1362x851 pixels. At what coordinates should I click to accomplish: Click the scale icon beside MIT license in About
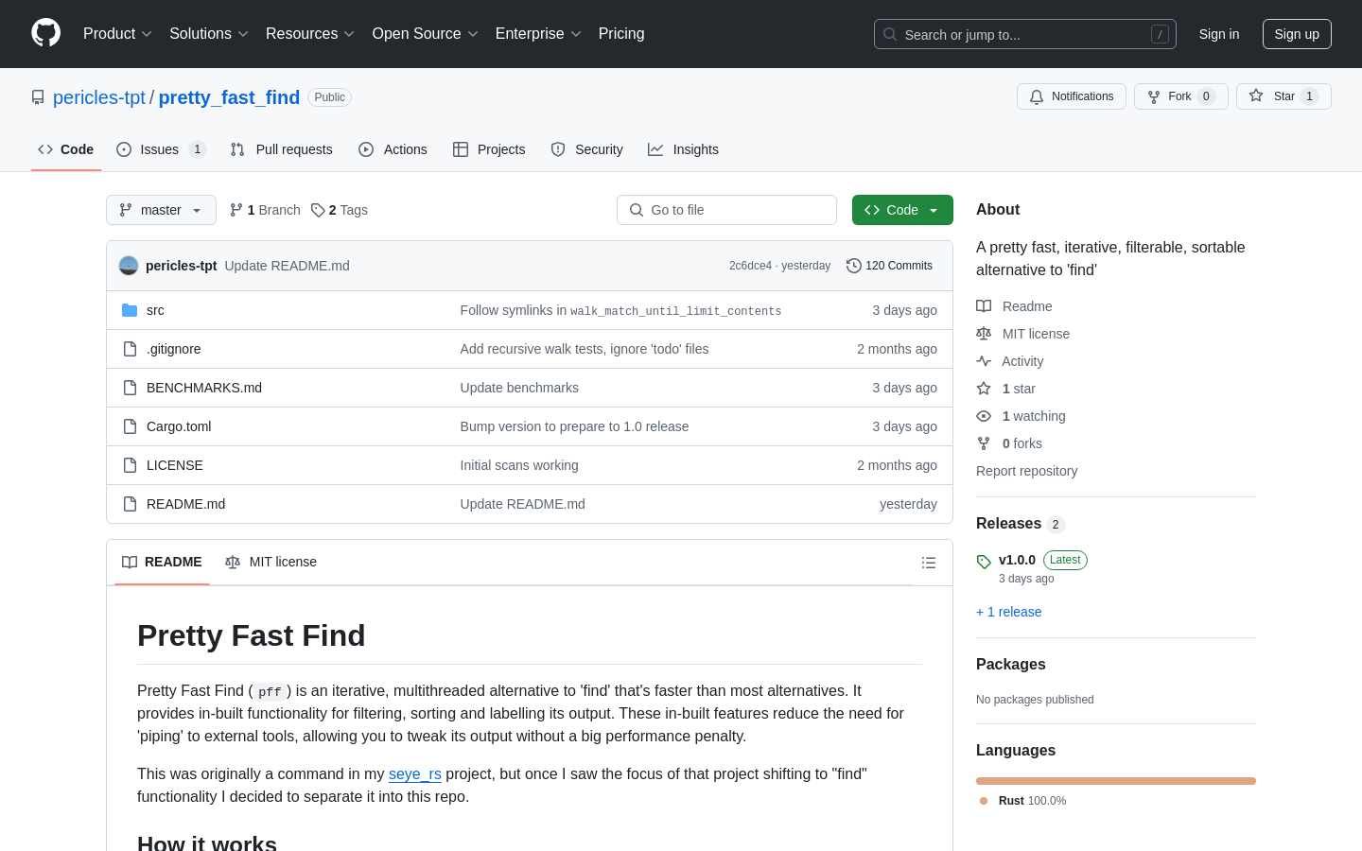coord(984,334)
